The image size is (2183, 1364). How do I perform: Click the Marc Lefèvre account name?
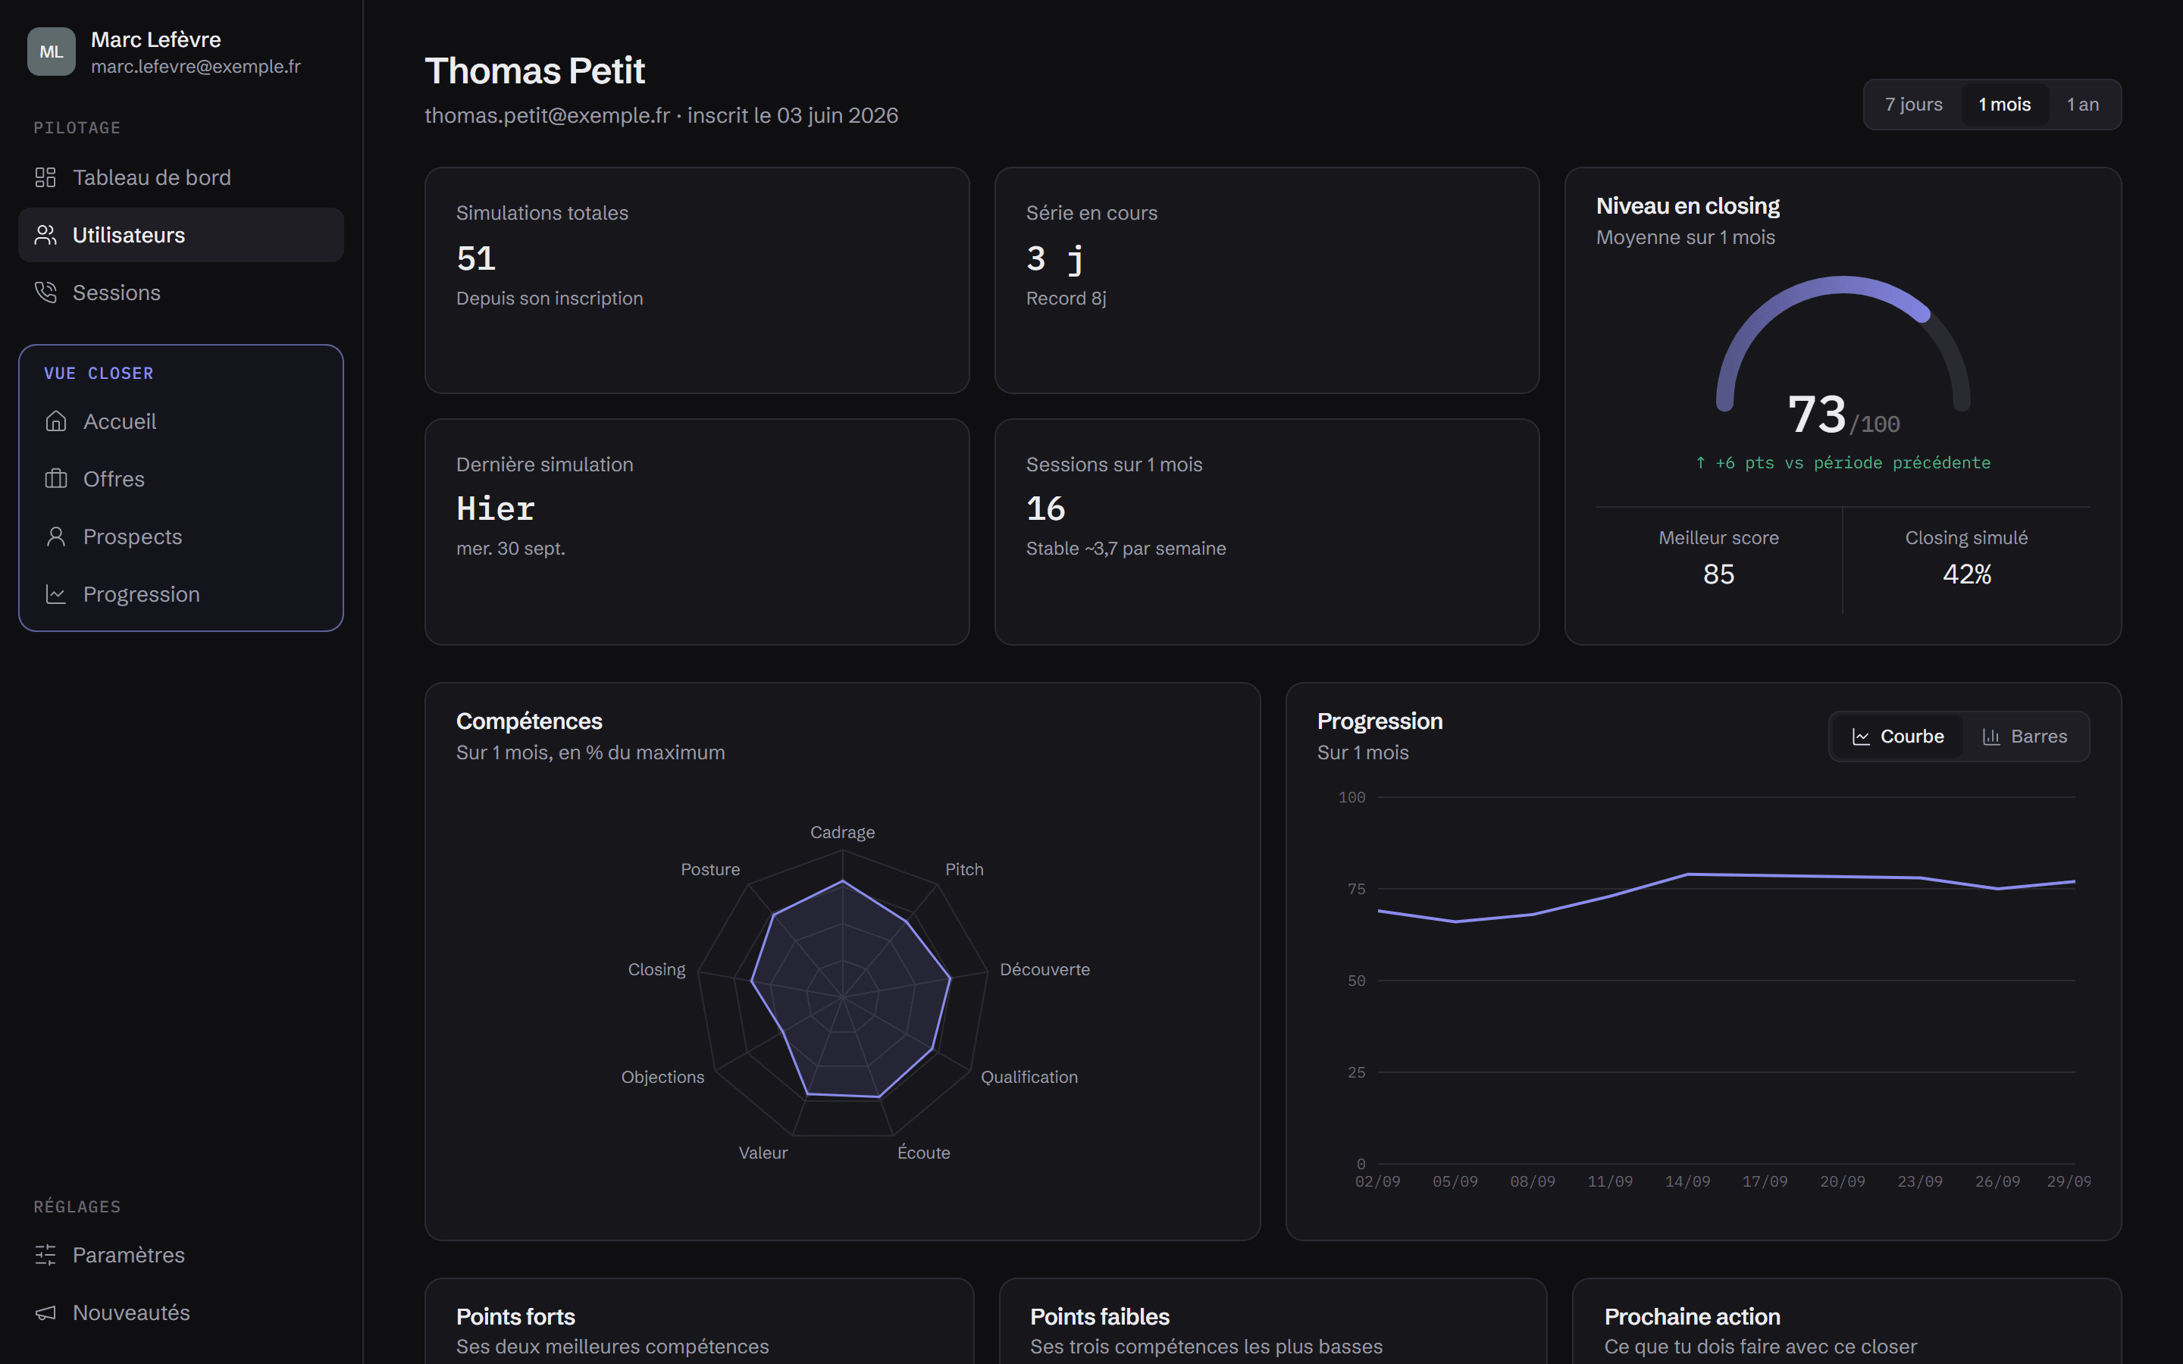tap(156, 39)
